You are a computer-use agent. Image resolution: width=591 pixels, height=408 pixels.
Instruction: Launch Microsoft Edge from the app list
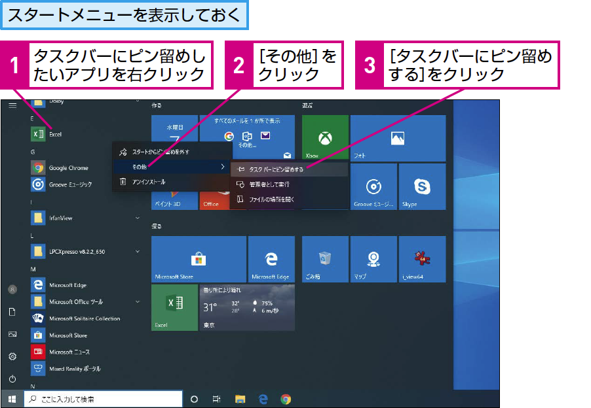(85, 284)
